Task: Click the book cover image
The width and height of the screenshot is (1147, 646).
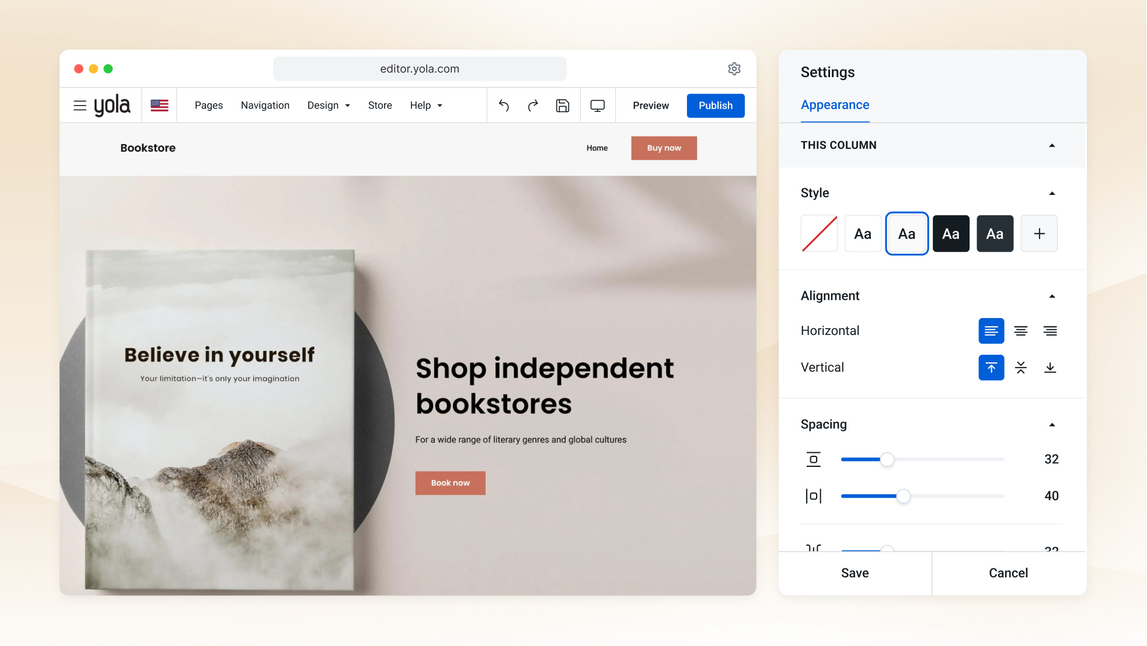Action: [220, 420]
